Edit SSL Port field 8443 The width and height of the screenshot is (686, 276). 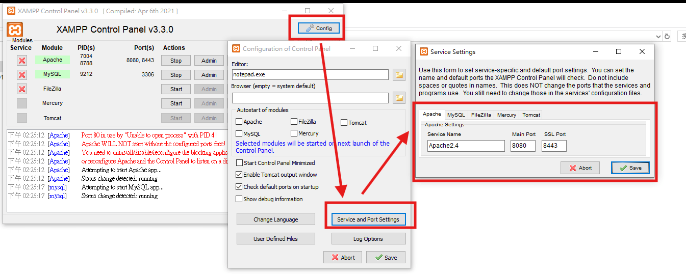(554, 146)
